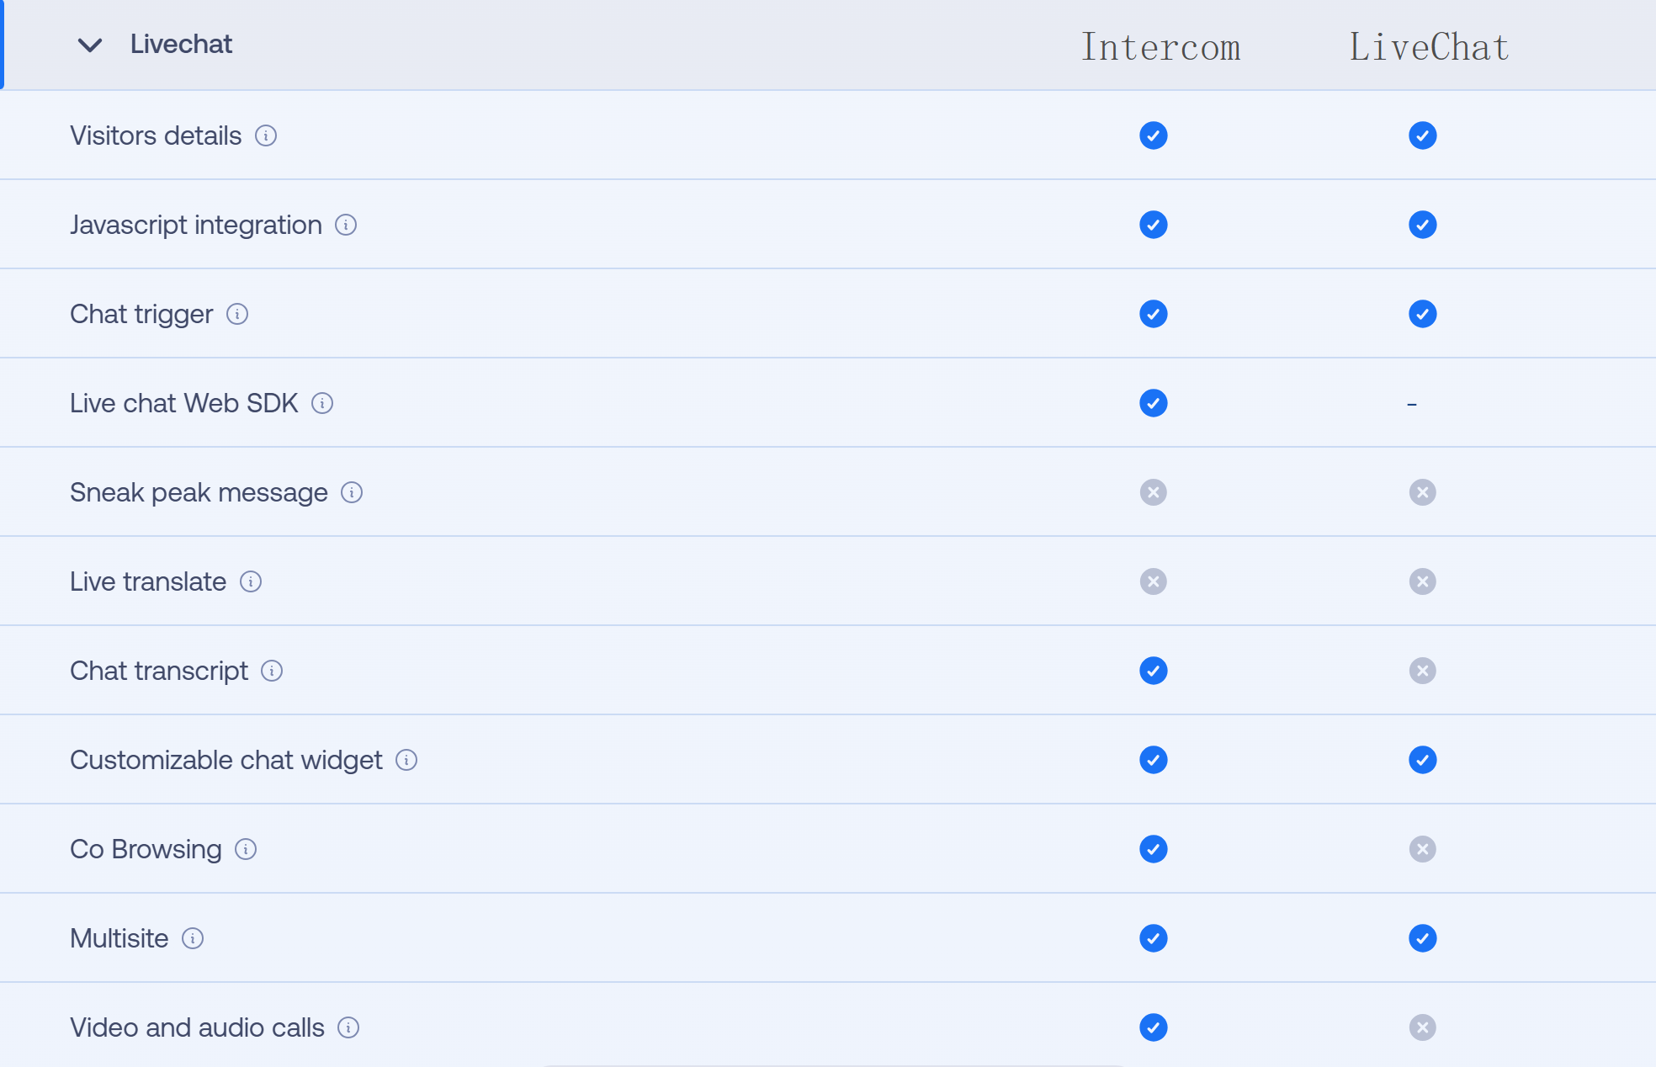Viewport: 1656px width, 1067px height.
Task: Click Intercom cross for Live translate
Action: coord(1154,581)
